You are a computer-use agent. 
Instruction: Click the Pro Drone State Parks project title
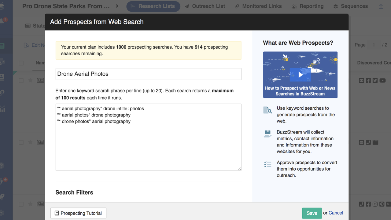pyautogui.click(x=66, y=6)
